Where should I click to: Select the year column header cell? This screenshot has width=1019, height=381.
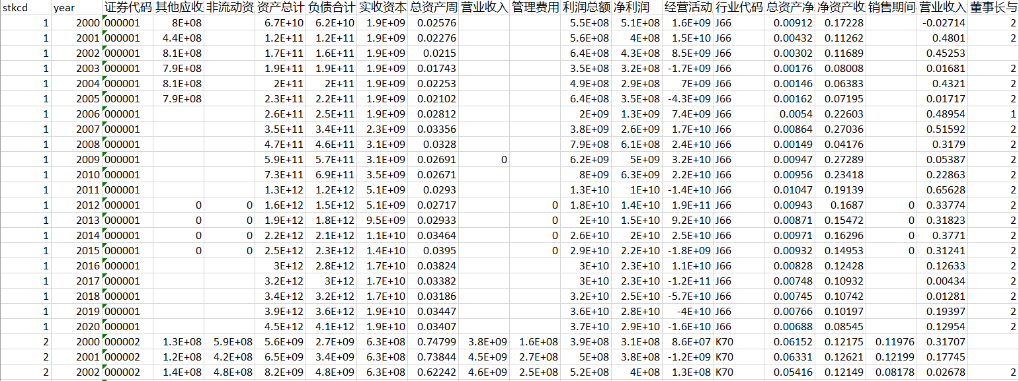pyautogui.click(x=77, y=8)
